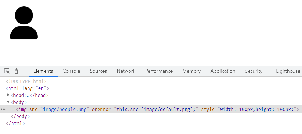Collapse the body element node
Viewport: 302px width, 134px height.
pyautogui.click(x=8, y=102)
